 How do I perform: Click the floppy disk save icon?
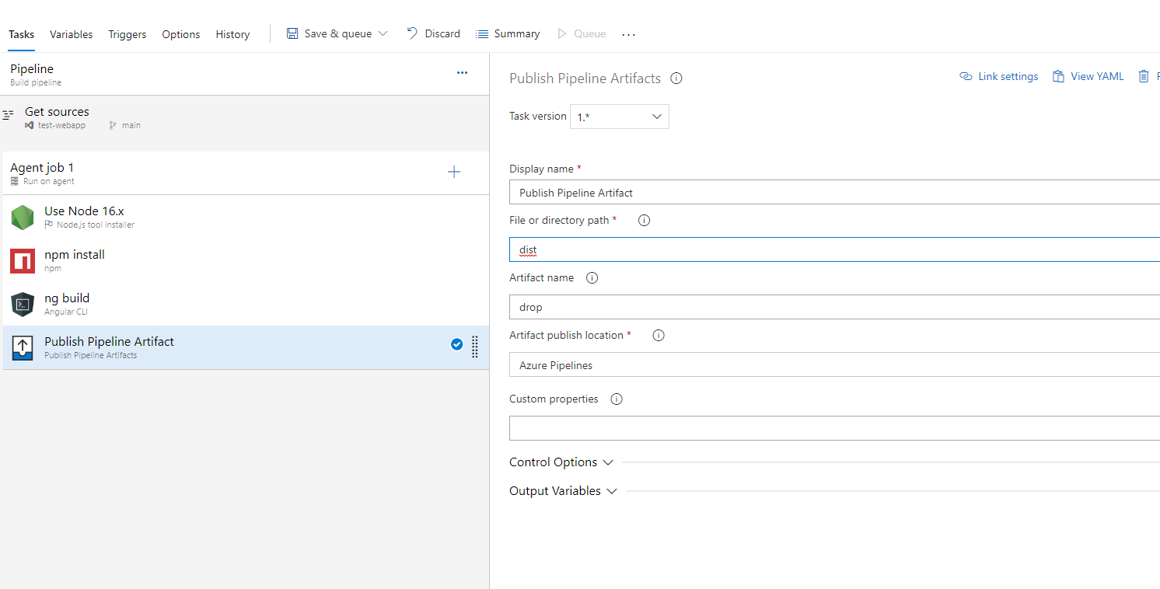tap(292, 33)
